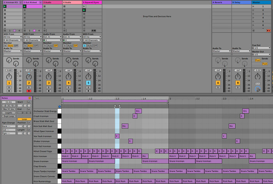The height and width of the screenshot is (184, 273).
Task: Click the Legato button
Action: coord(9,113)
